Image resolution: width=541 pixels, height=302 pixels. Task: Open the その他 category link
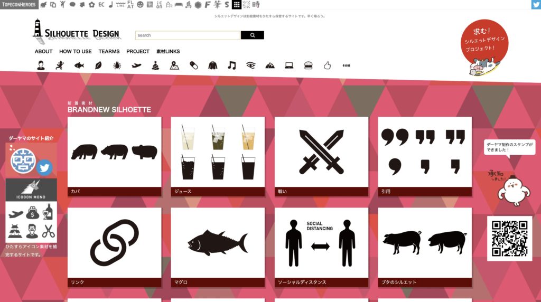click(346, 65)
